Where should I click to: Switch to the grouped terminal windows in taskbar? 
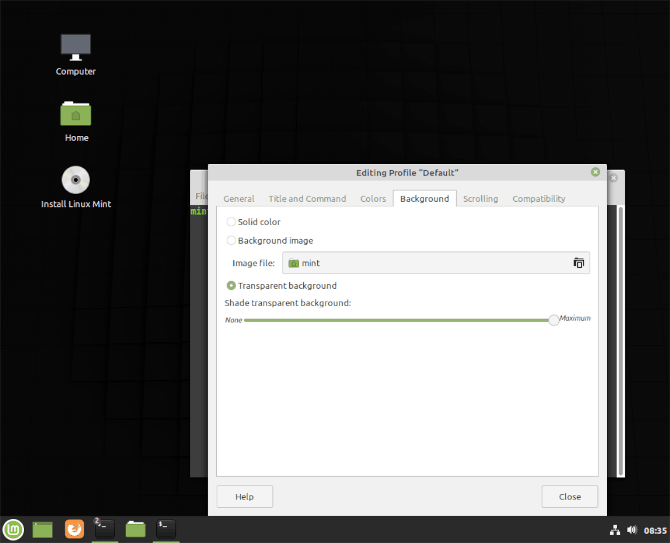click(104, 529)
